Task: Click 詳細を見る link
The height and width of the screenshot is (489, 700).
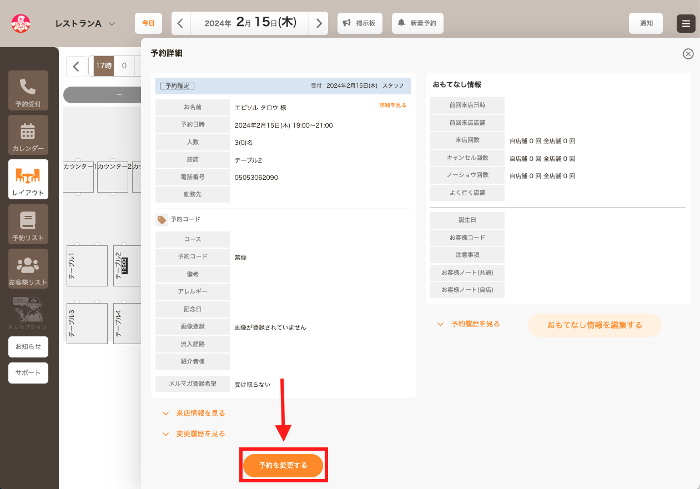Action: click(x=393, y=105)
